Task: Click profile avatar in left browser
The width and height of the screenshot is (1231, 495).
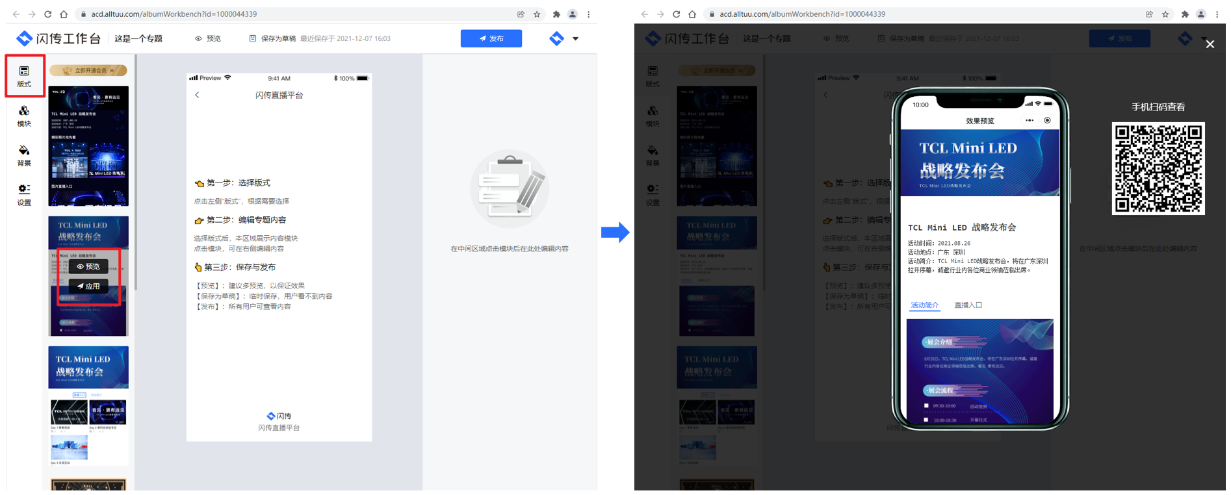Action: 573,14
